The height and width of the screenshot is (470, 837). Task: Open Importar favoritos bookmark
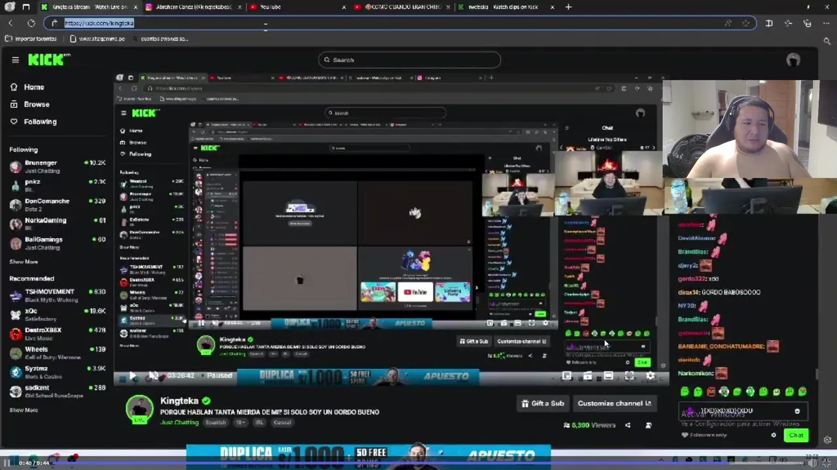(x=31, y=39)
